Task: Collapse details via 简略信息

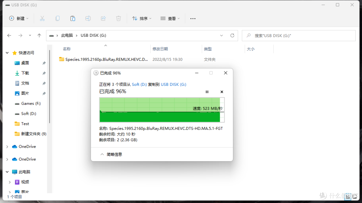Action: click(x=111, y=155)
